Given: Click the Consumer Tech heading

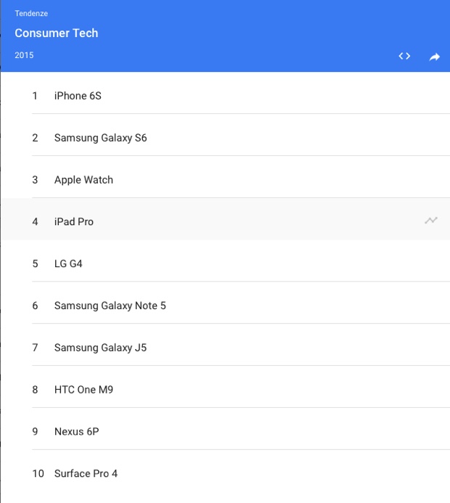Looking at the screenshot, I should coord(56,33).
